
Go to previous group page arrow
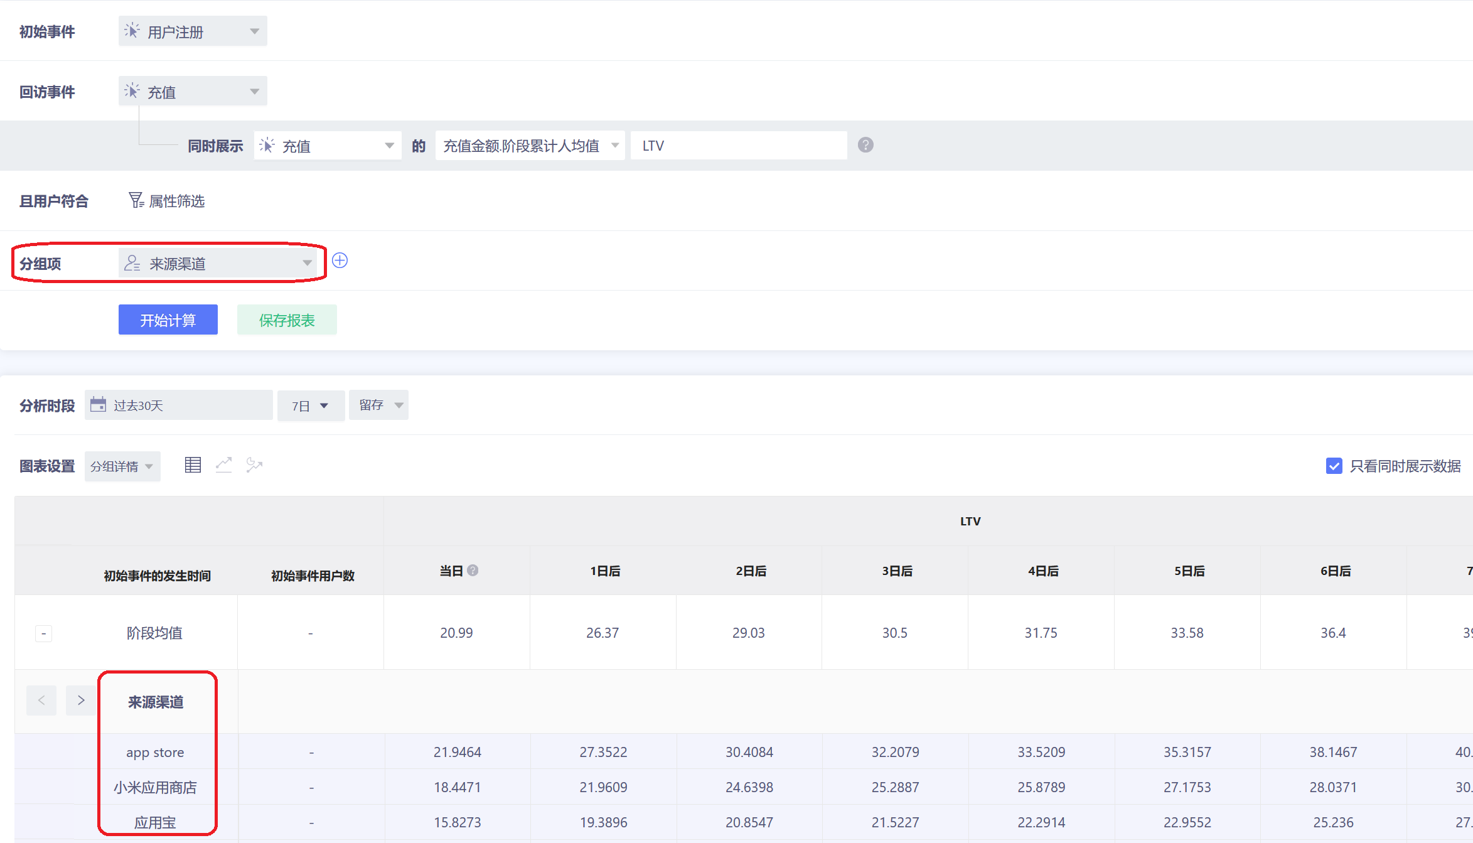(x=41, y=701)
